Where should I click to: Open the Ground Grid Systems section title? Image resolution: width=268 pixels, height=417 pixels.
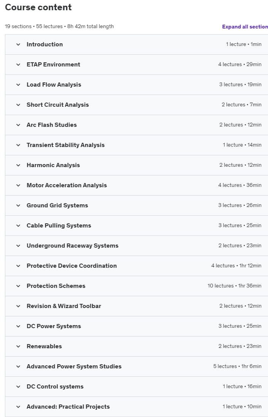point(57,205)
